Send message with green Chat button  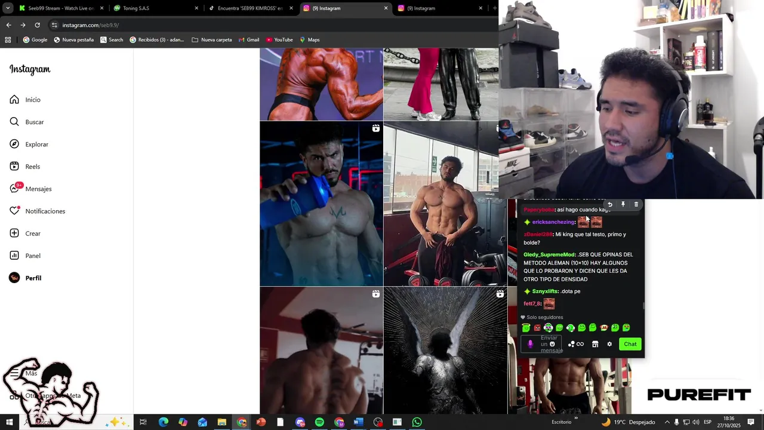(x=630, y=344)
